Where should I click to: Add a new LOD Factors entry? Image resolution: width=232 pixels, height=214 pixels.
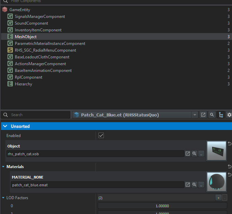pyautogui.click(x=218, y=198)
